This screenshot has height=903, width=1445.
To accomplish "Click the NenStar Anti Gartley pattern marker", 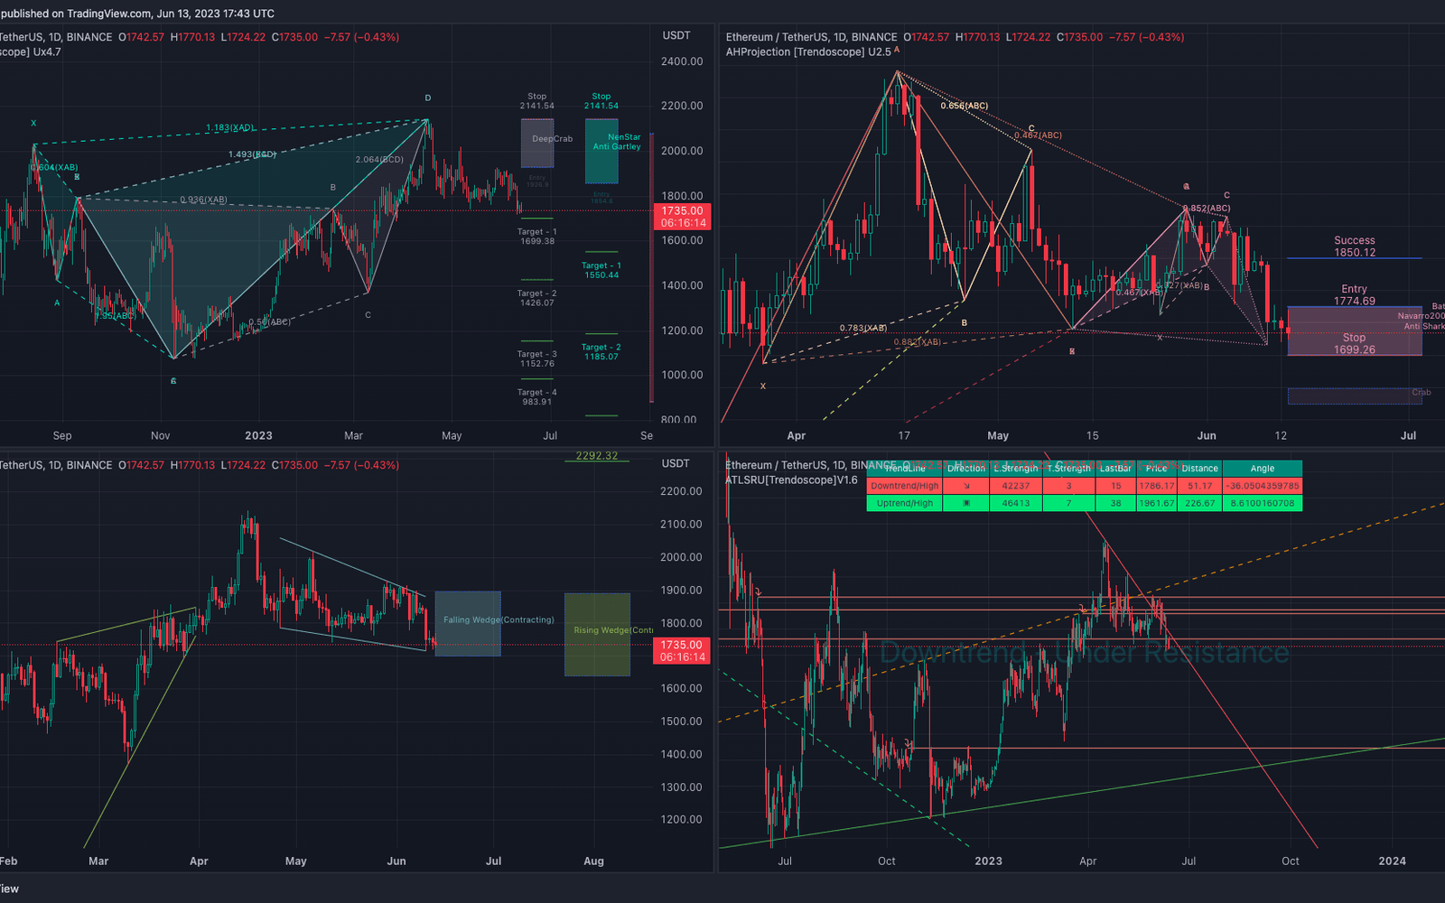I will (615, 141).
